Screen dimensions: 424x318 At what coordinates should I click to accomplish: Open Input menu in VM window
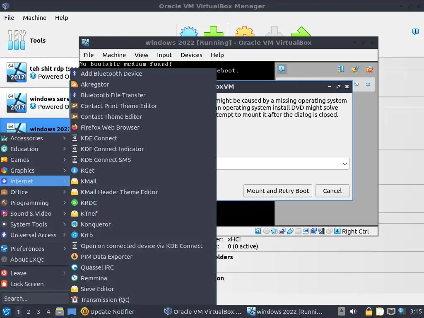164,55
